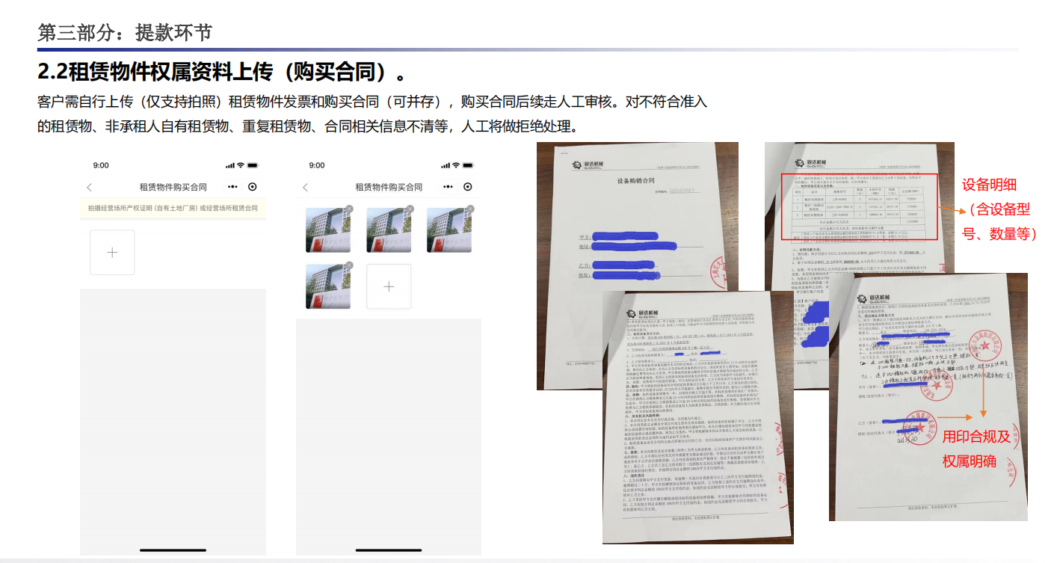The height and width of the screenshot is (563, 1051).
Task: Tap the circular target icon on the phone screen with uploaded photos
Action: [x=468, y=186]
